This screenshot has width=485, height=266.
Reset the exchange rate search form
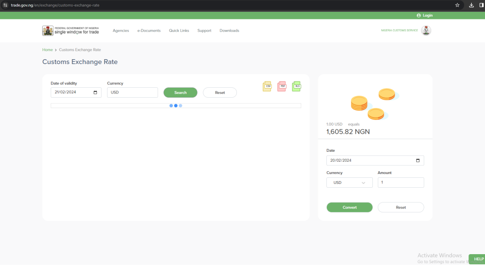coord(220,92)
